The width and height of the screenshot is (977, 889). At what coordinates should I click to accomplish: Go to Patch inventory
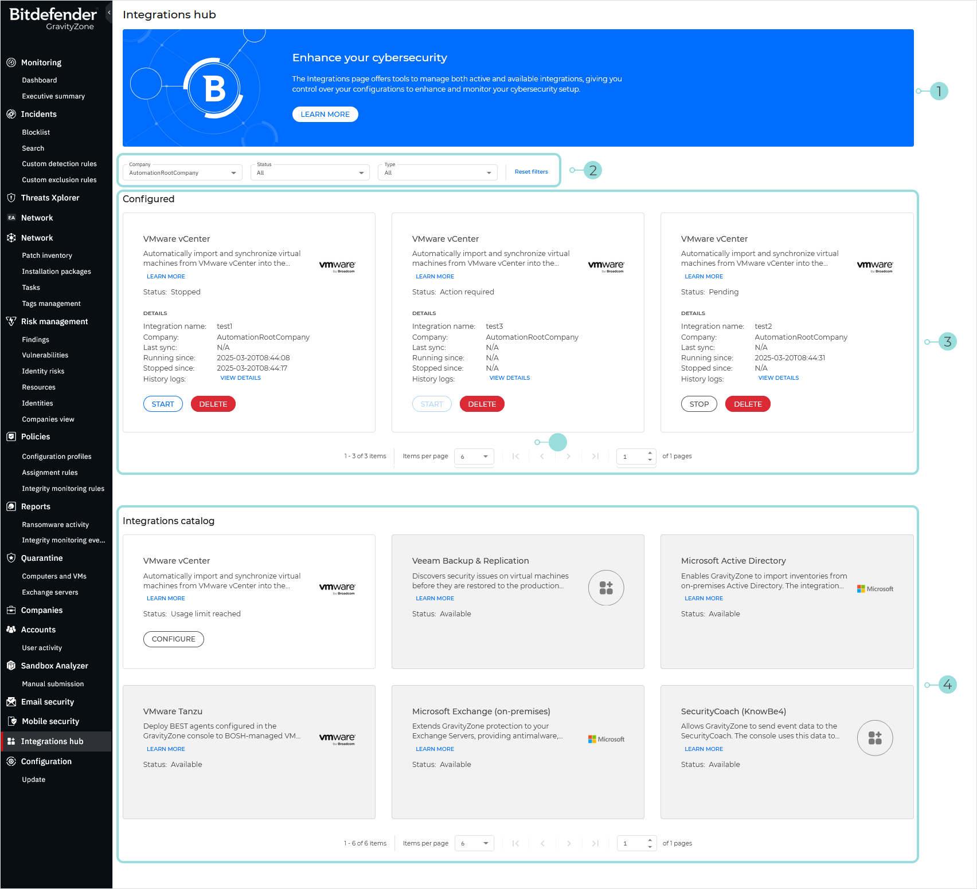click(47, 255)
